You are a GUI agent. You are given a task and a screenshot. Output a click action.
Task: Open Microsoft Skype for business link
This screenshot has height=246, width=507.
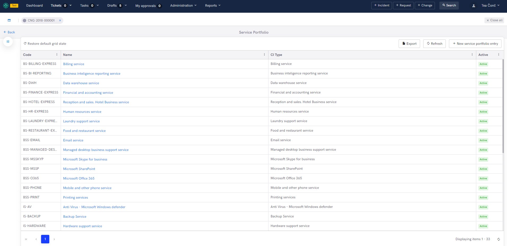coord(85,159)
